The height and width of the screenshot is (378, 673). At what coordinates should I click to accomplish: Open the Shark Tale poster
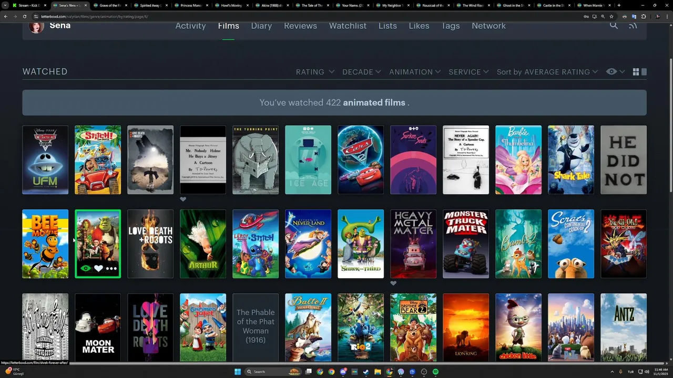pyautogui.click(x=571, y=160)
